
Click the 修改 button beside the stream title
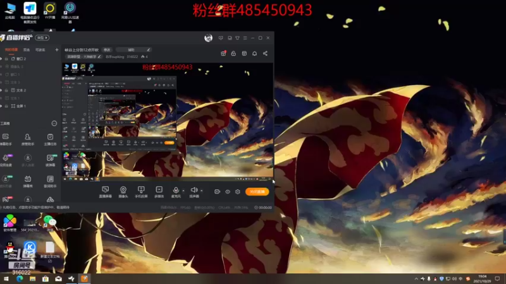tap(107, 50)
